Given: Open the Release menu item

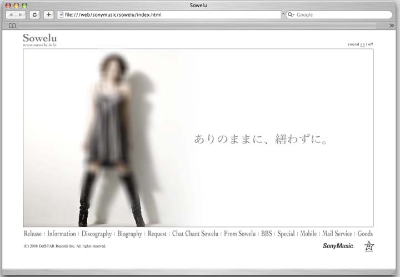Looking at the screenshot, I should tap(32, 234).
